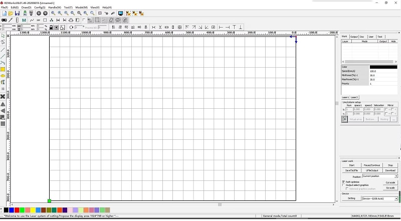Image resolution: width=401 pixels, height=221 pixels.
Task: Click the Download button
Action: [x=390, y=170]
